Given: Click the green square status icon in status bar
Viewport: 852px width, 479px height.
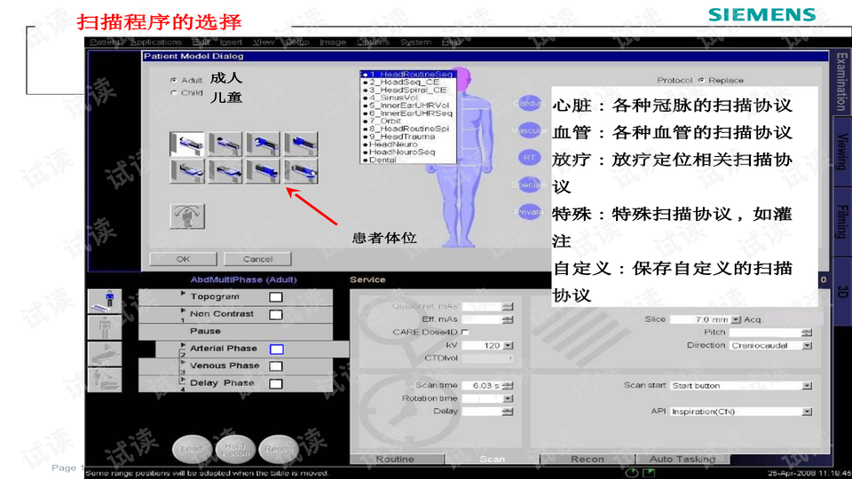Looking at the screenshot, I should [x=649, y=473].
